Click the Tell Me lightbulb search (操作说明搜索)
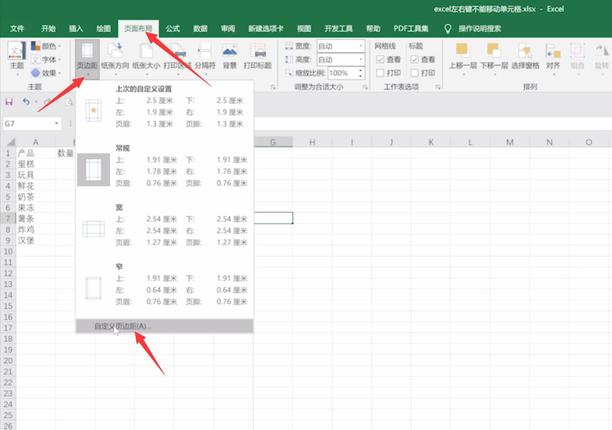This screenshot has width=612, height=430. pyautogui.click(x=473, y=29)
